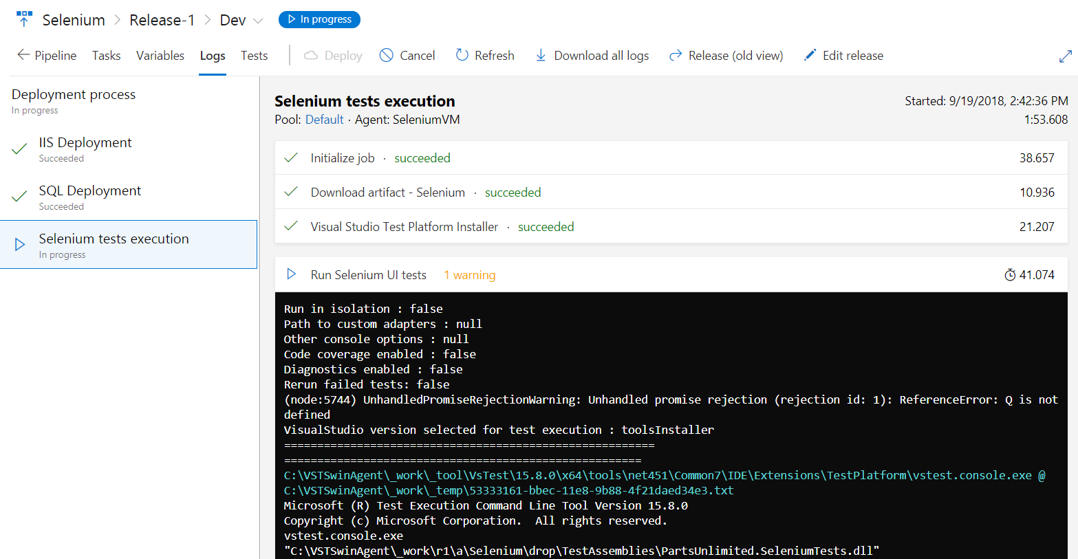Image resolution: width=1078 pixels, height=559 pixels.
Task: Go to the Pipeline tab
Action: [x=56, y=56]
